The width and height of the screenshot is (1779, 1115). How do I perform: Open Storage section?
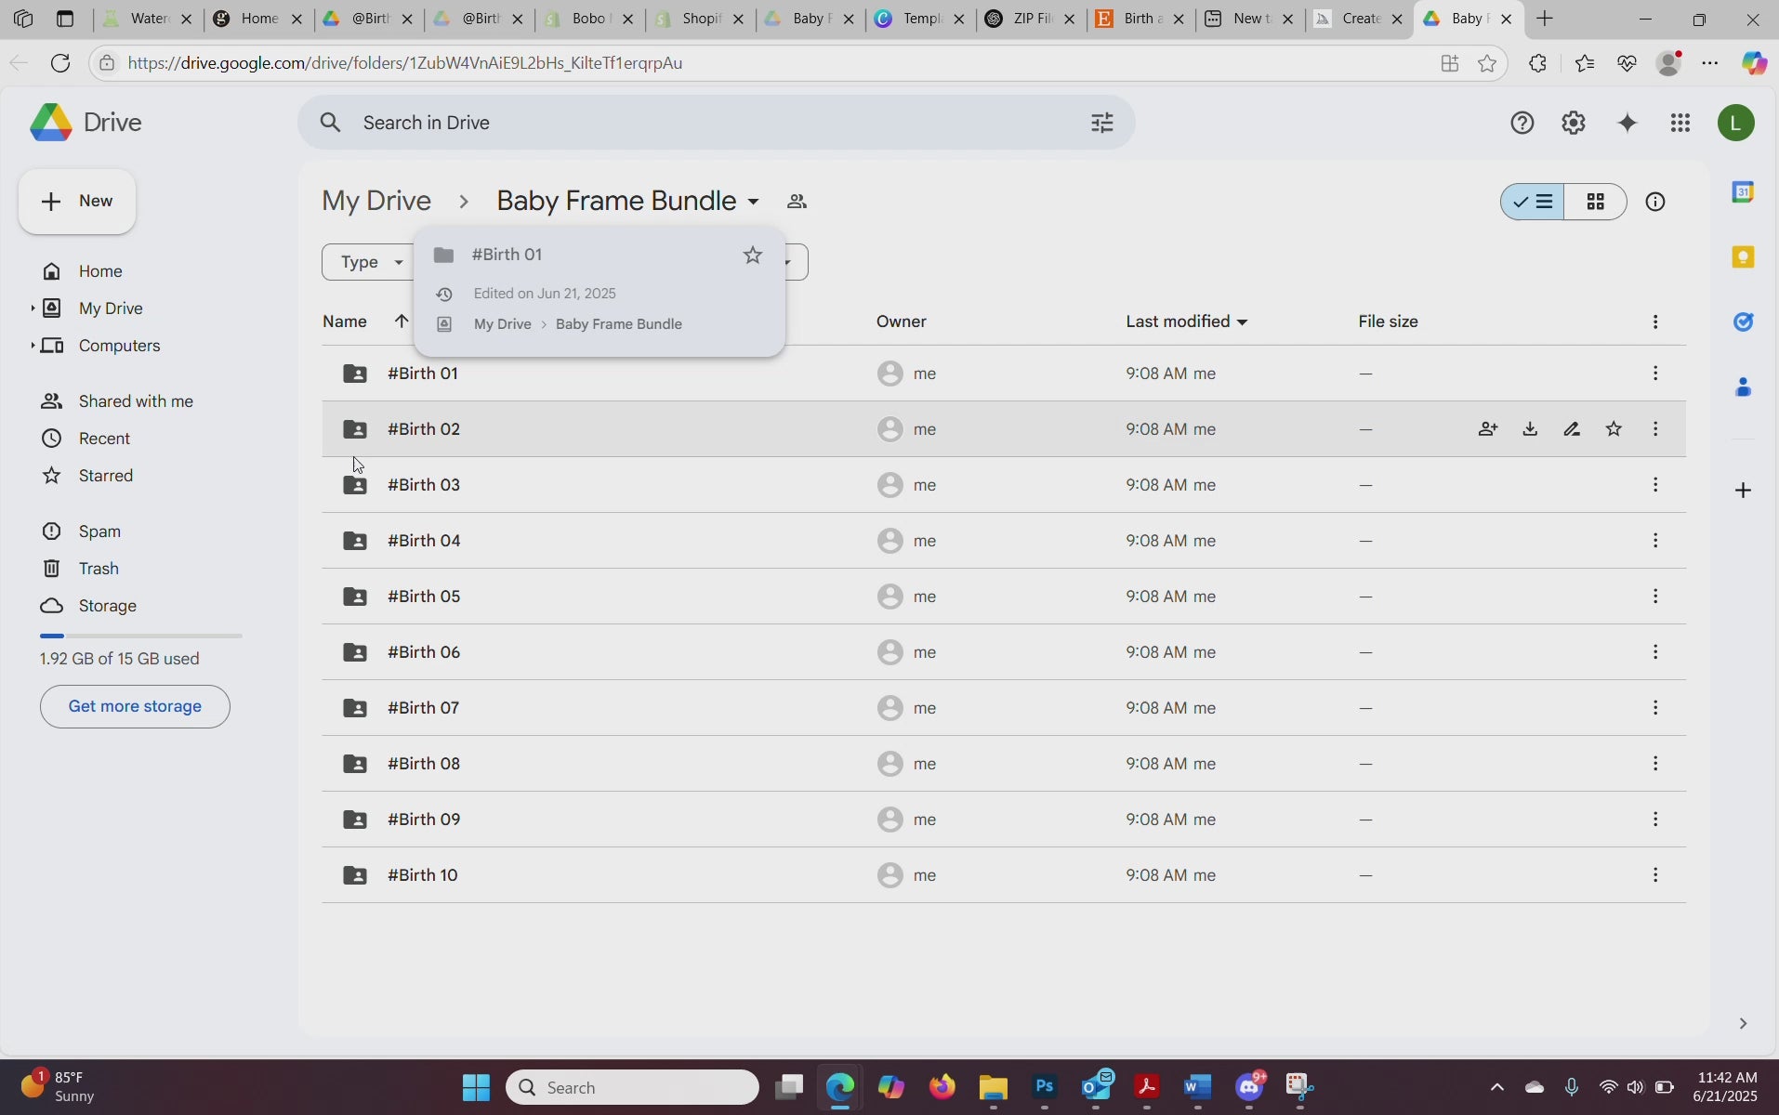pyautogui.click(x=108, y=606)
